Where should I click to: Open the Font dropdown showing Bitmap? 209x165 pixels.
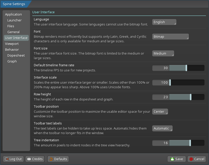point(170,37)
